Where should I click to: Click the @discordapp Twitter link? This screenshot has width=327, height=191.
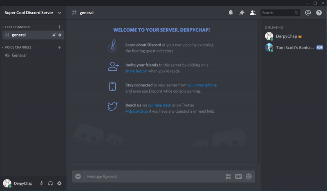(x=137, y=111)
